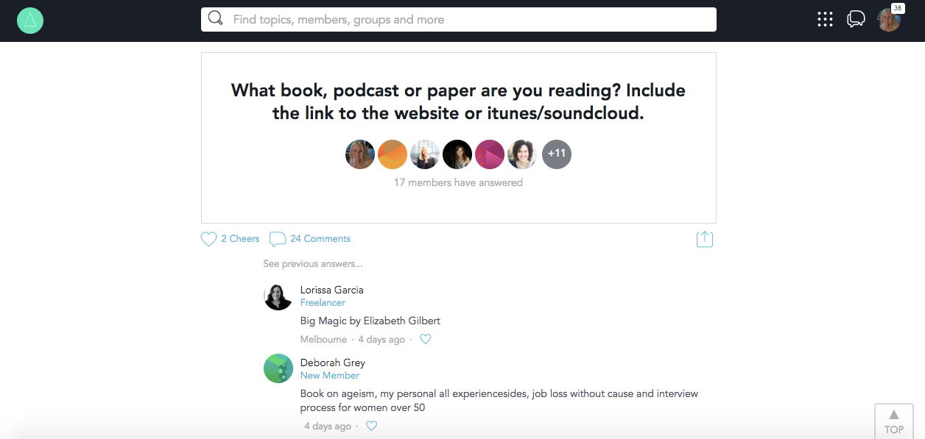Focus the Find topics, members search field
This screenshot has height=439, width=925.
[x=459, y=20]
